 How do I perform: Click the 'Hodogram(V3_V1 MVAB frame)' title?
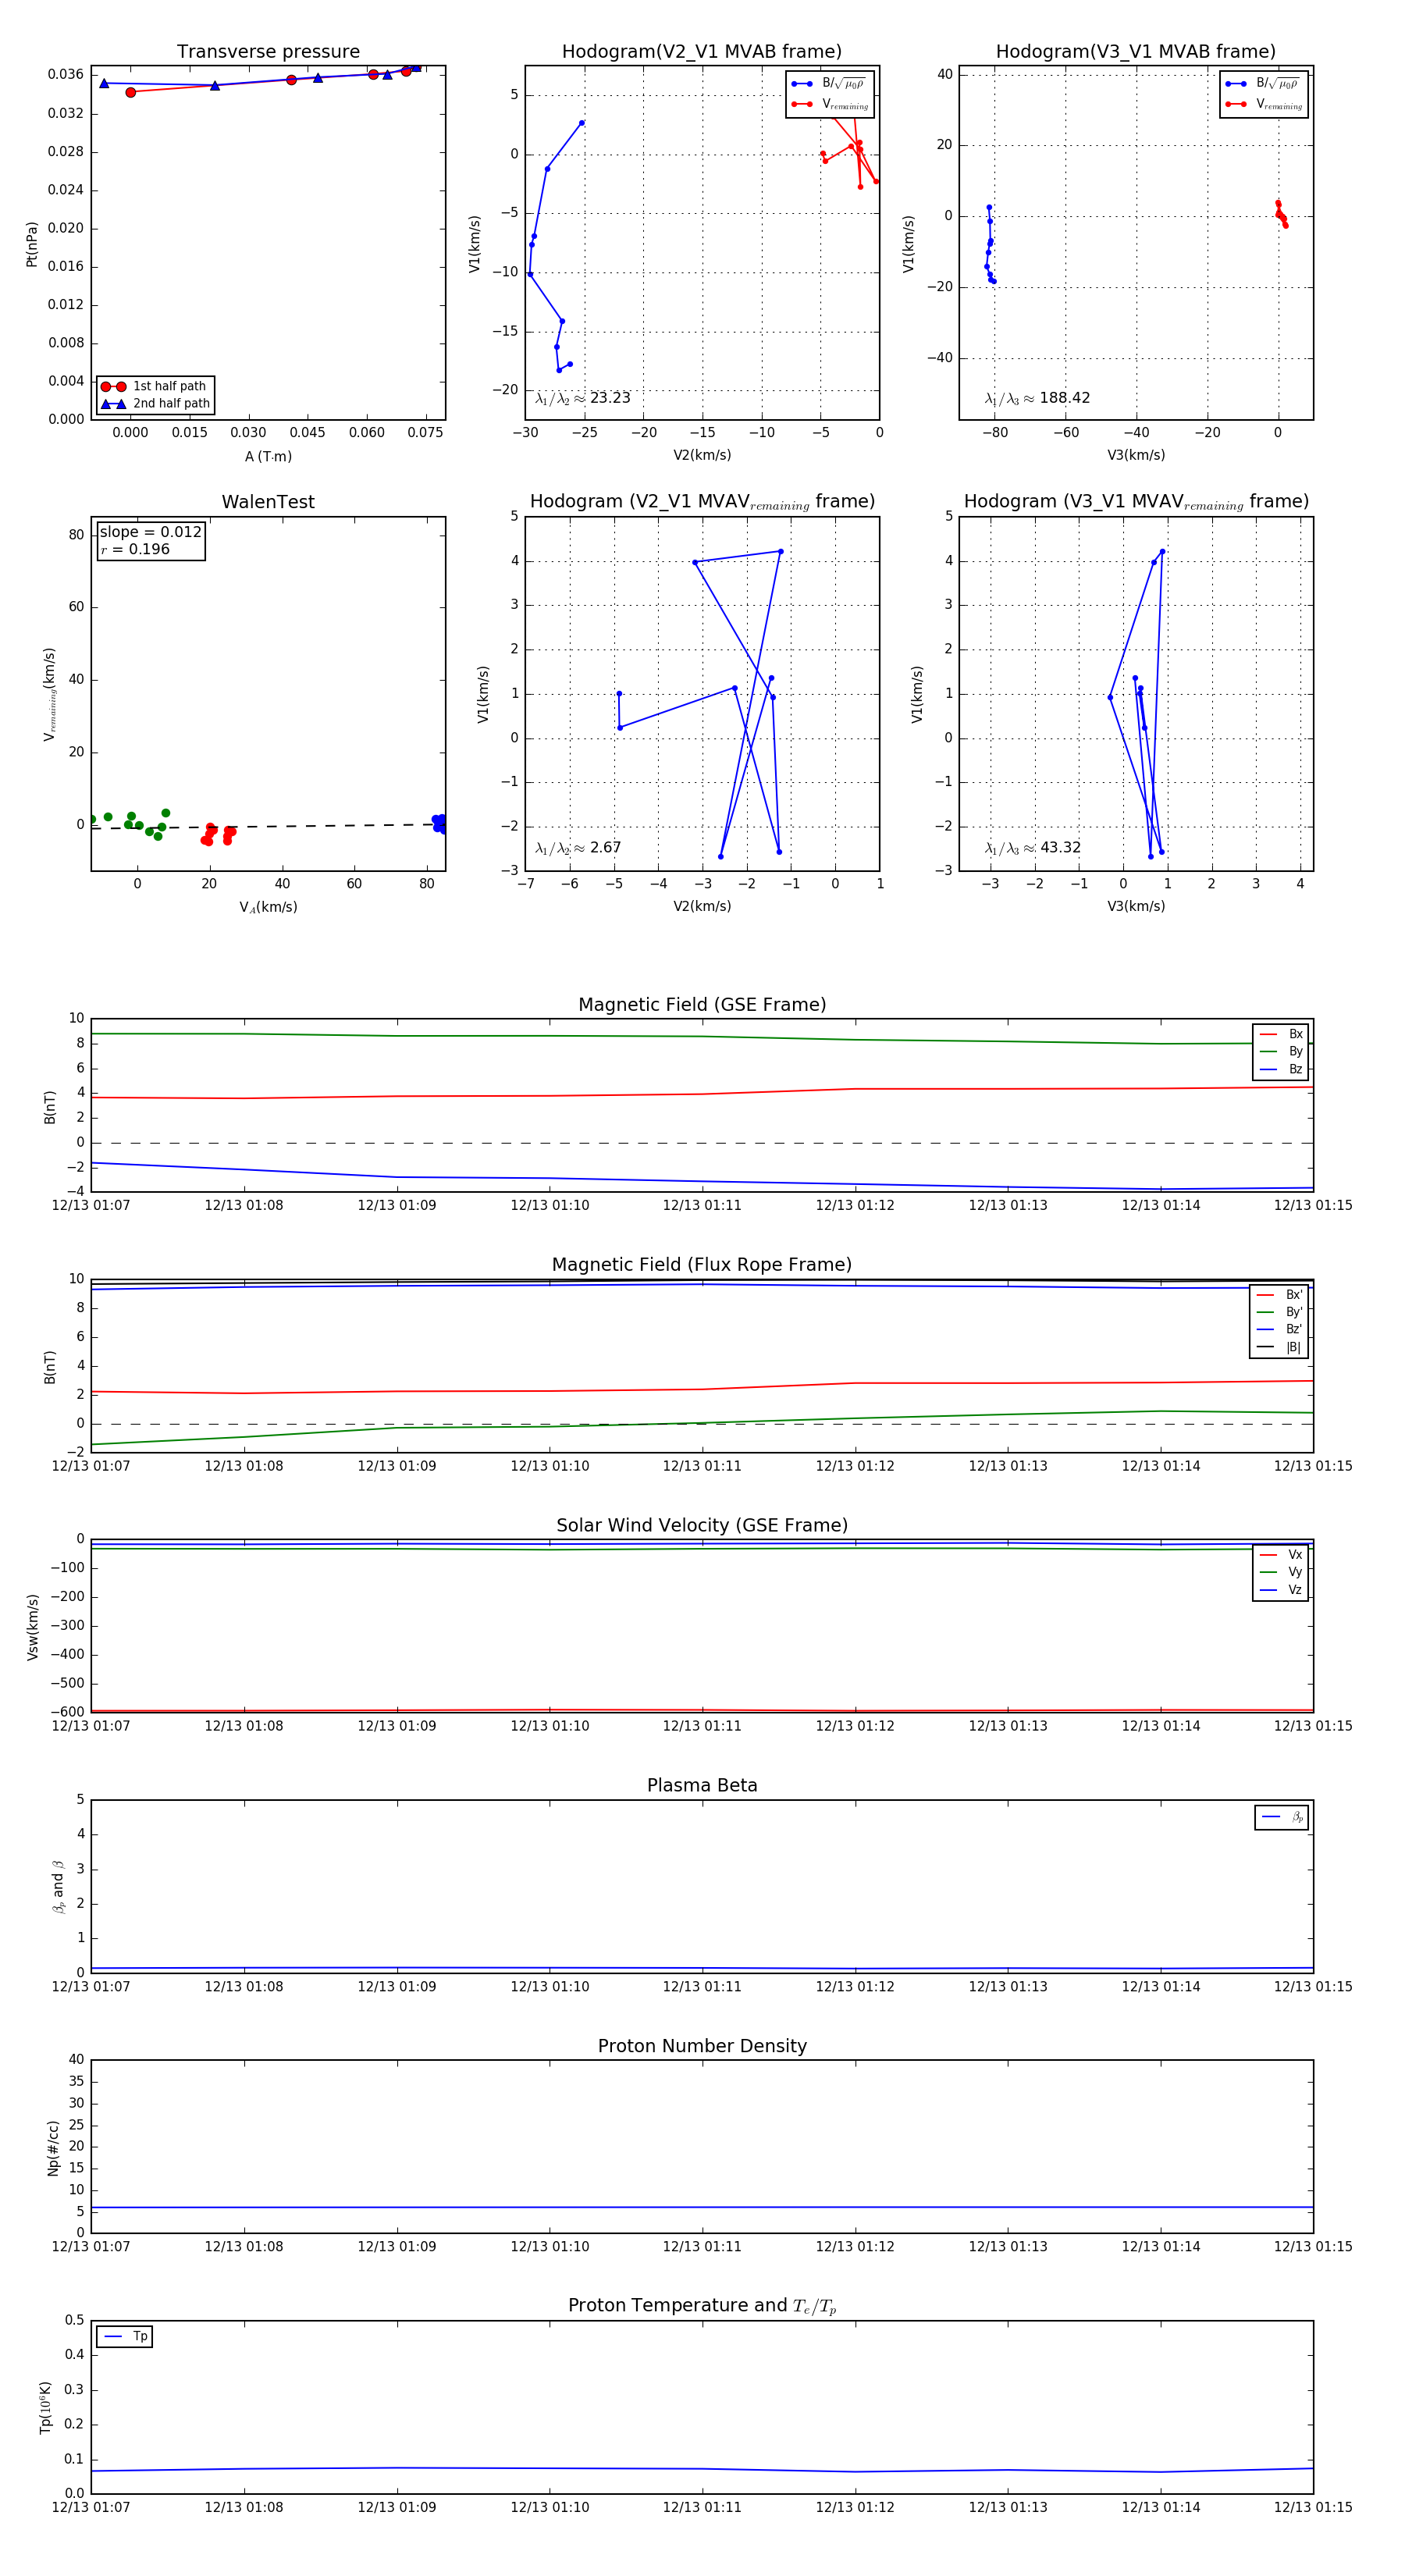coord(1136,52)
